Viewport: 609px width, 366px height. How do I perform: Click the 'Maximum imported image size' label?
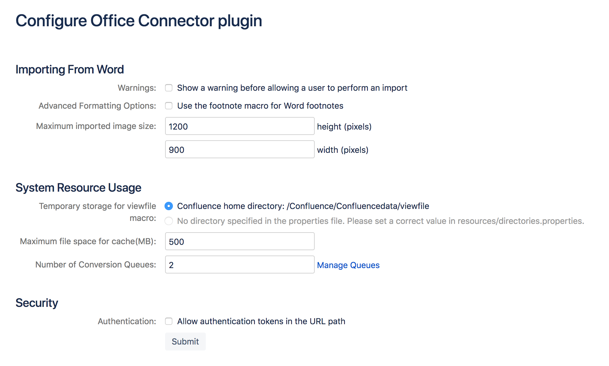tap(96, 126)
